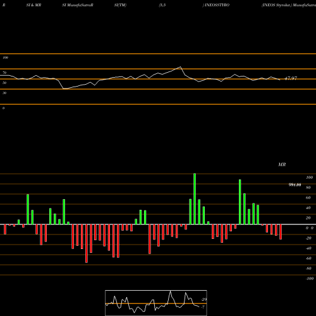Click the mini overview chart thumbnail at bottom
Image resolution: width=316 pixels, height=316 pixels.
[156, 303]
